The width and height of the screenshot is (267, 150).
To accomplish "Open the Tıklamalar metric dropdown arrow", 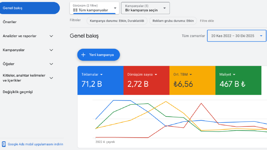I will [x=101, y=74].
